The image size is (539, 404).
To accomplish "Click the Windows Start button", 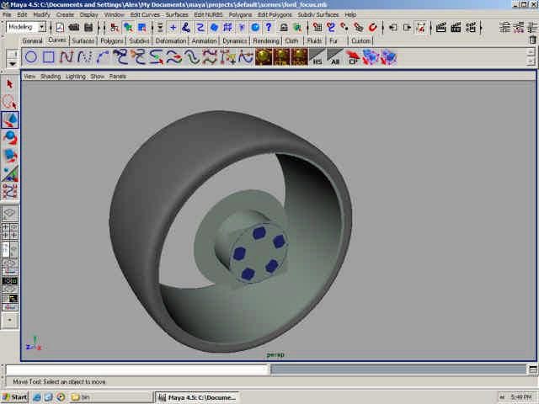I will (x=15, y=396).
